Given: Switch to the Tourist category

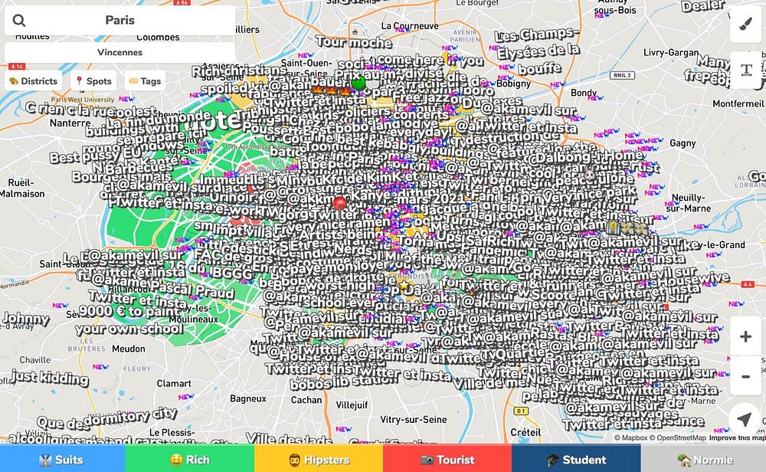Looking at the screenshot, I should click(x=447, y=460).
